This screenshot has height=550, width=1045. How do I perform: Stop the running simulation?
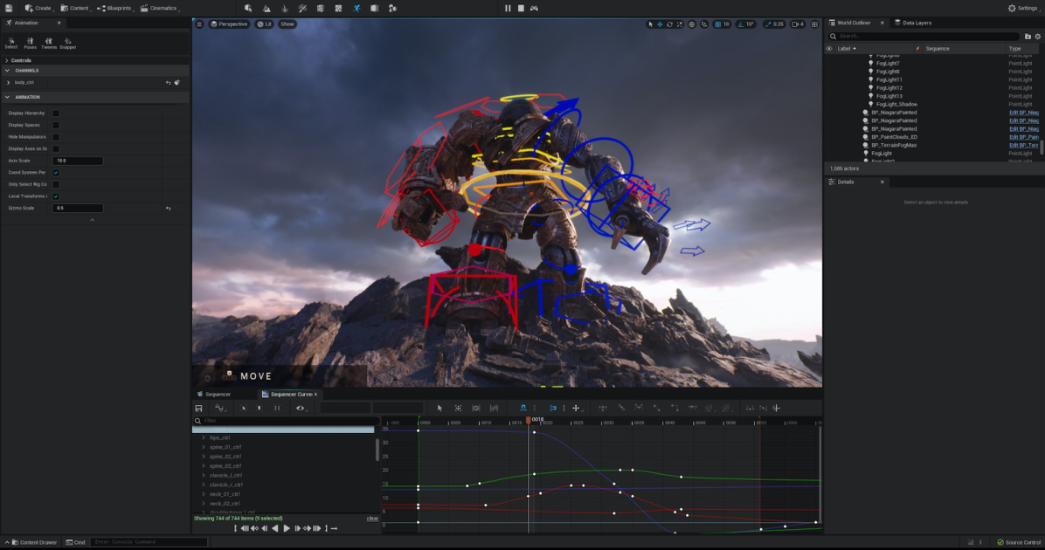(x=520, y=8)
